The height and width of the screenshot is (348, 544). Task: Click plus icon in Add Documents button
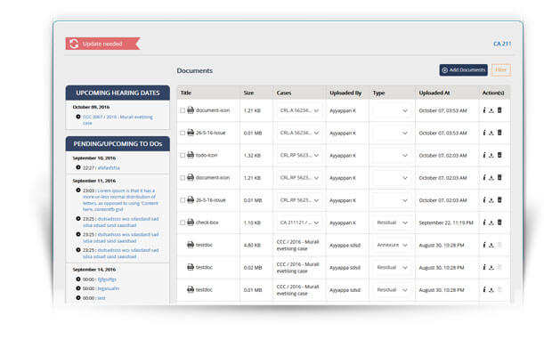coord(445,70)
